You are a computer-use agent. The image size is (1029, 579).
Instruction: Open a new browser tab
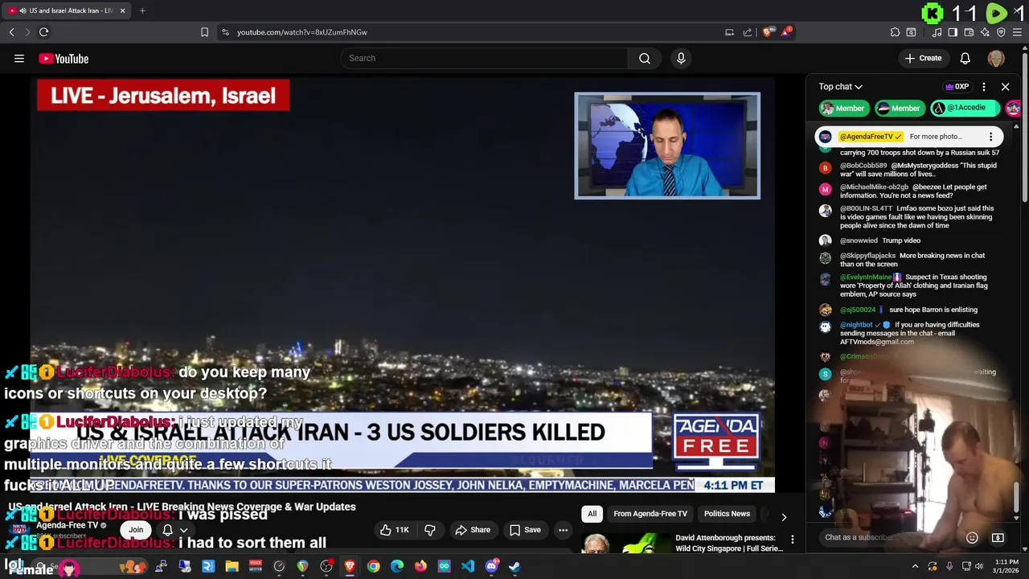pos(142,10)
